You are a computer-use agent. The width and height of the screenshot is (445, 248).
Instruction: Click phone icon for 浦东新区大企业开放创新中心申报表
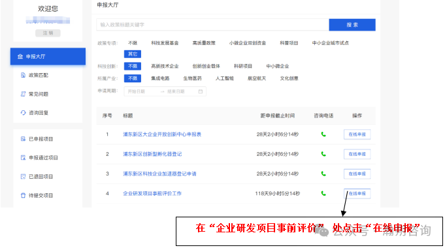(323, 134)
